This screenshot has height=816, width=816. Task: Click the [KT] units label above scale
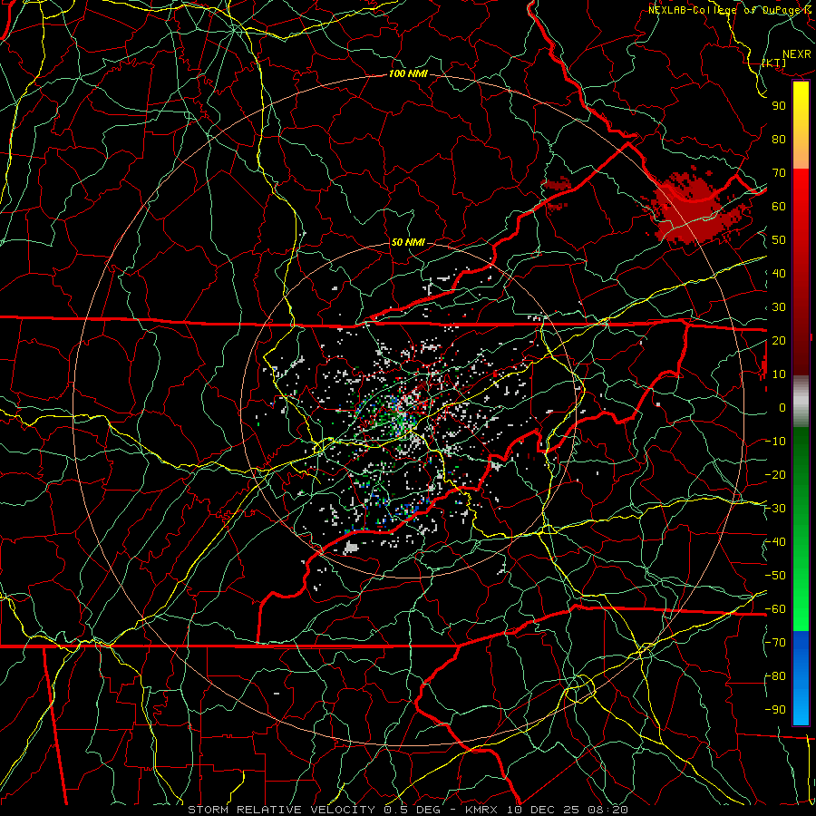pos(774,63)
